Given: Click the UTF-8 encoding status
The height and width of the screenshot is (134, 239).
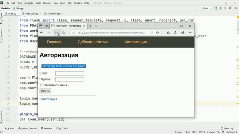Looking at the screenshot, I should [x=202, y=132].
